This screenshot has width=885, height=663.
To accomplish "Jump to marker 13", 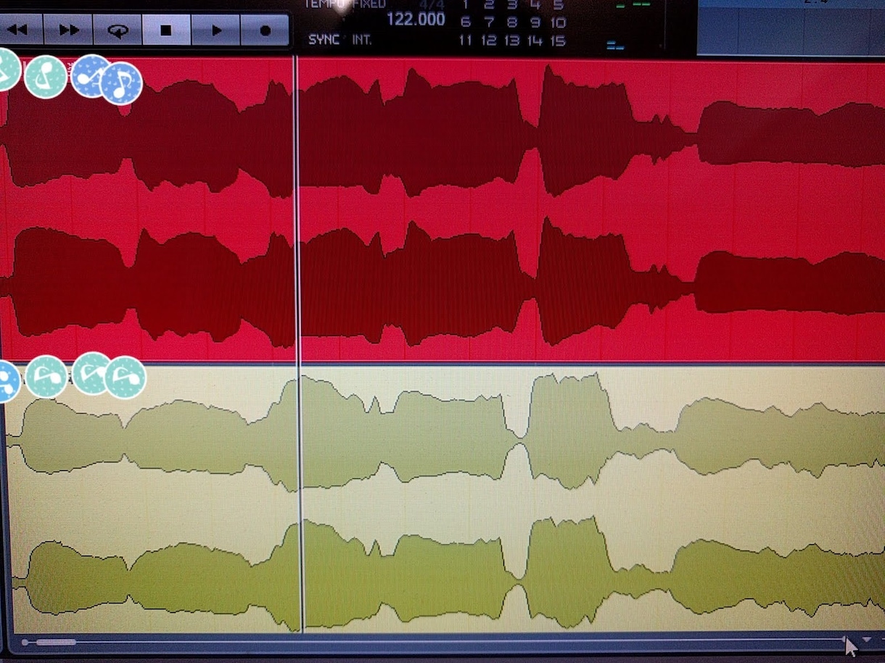I will pyautogui.click(x=512, y=41).
